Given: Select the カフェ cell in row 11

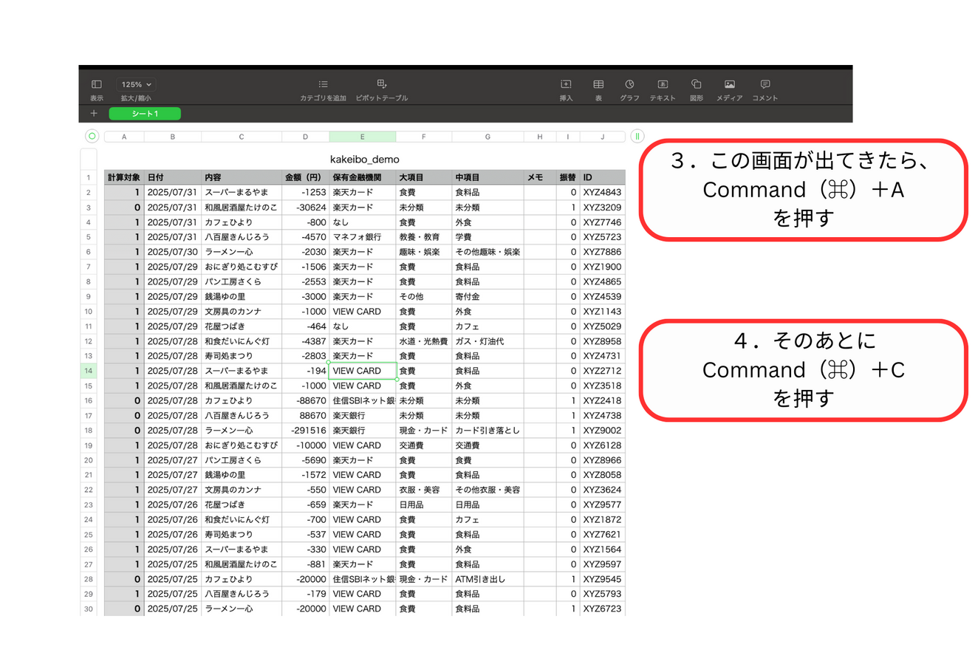Looking at the screenshot, I should (487, 326).
